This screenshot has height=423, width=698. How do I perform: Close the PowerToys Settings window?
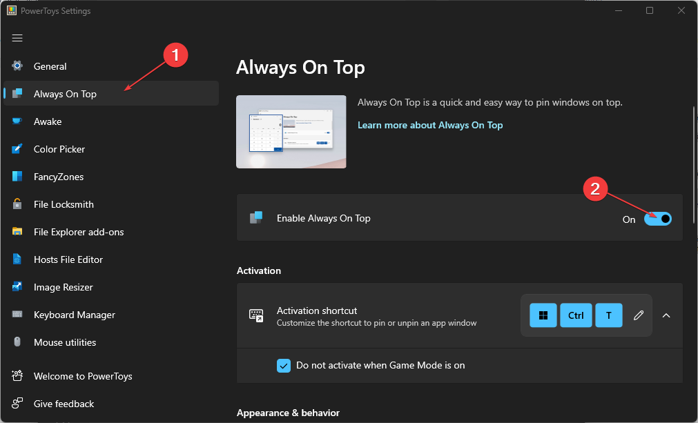(681, 10)
